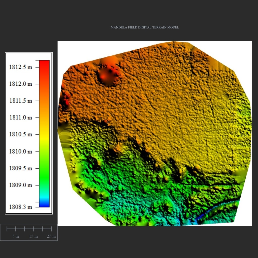
Task: Select the 1811.0 m elevation label
Action: (x=21, y=117)
